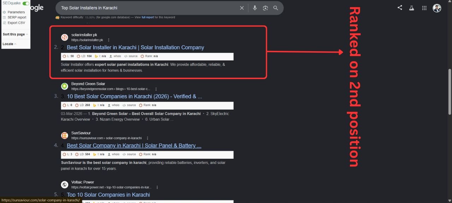The width and height of the screenshot is (452, 203).
Task: Click L: 50 parameter in solarinstaller.pk bar
Action: point(68,56)
